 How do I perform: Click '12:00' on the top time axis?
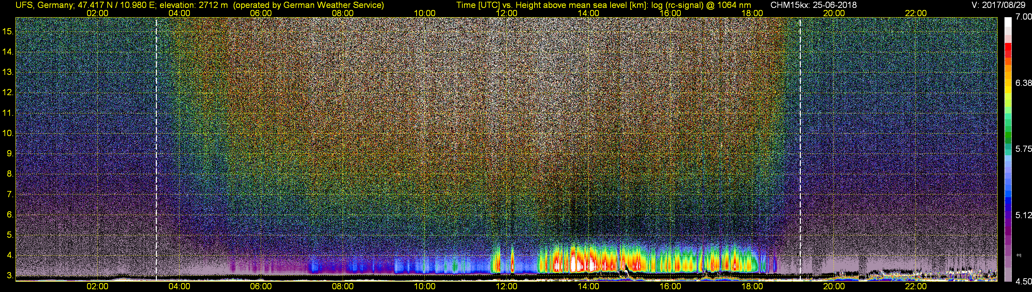click(506, 13)
